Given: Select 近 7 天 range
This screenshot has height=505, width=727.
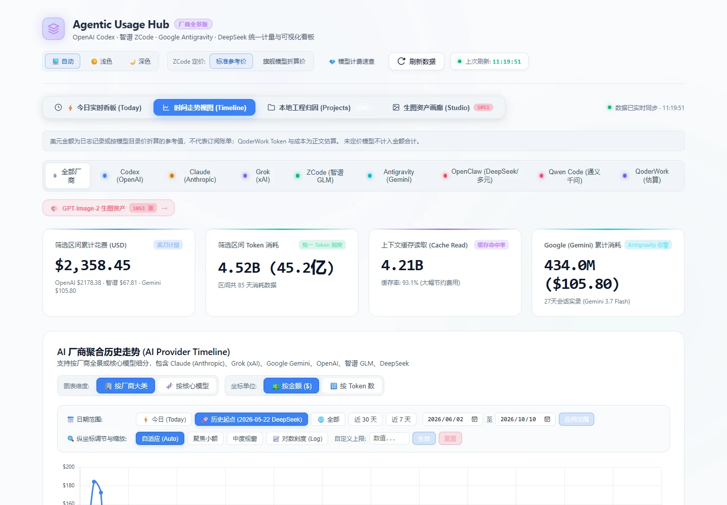Looking at the screenshot, I should (x=401, y=419).
